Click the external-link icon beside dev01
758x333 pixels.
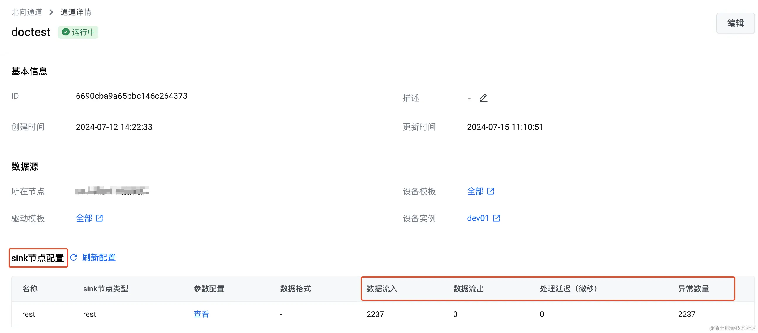[x=496, y=218]
